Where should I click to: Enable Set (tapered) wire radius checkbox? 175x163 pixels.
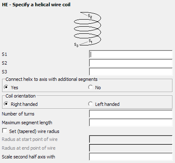5,131
